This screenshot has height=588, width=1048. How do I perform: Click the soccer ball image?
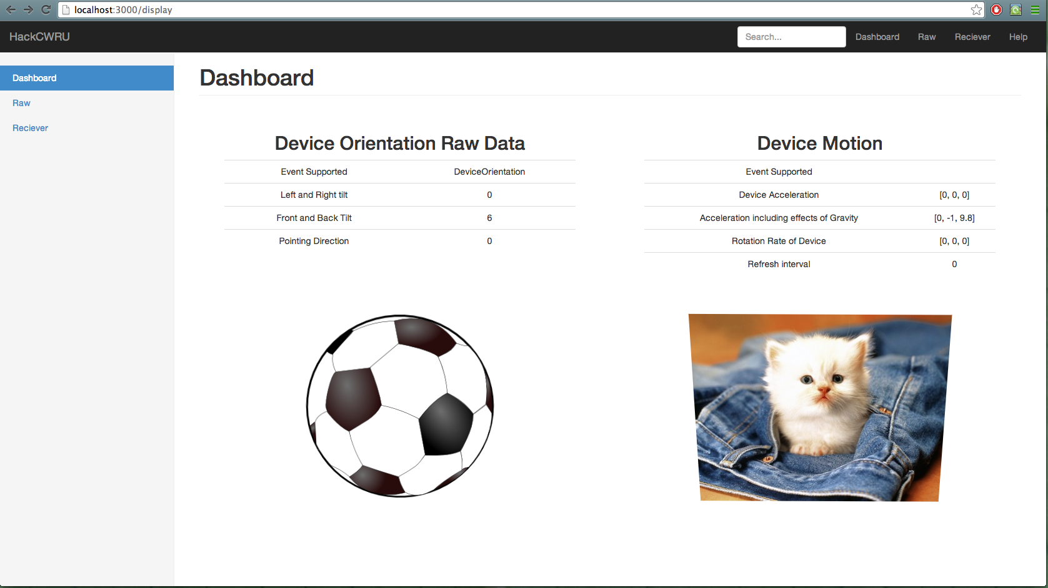[400, 406]
